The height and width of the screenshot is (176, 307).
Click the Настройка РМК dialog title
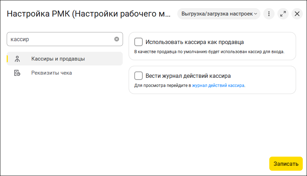pos(89,14)
